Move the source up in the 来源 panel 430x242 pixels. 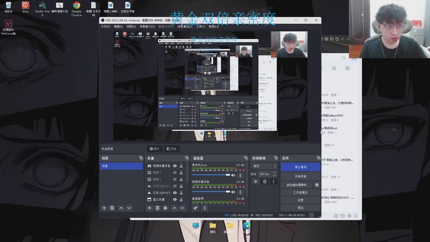(174, 208)
